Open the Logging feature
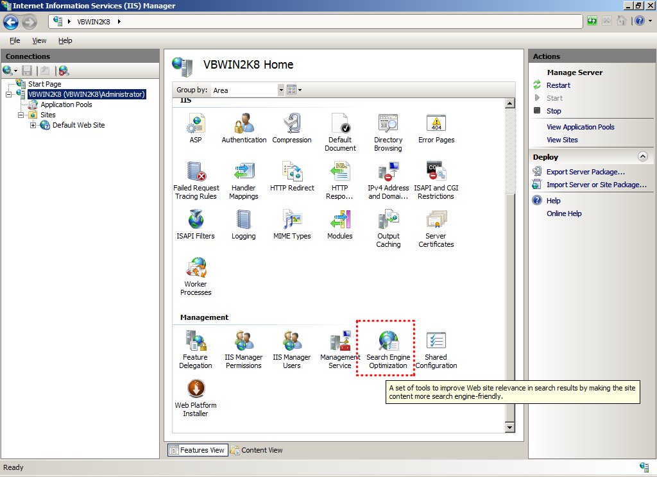This screenshot has width=657, height=477. [243, 224]
